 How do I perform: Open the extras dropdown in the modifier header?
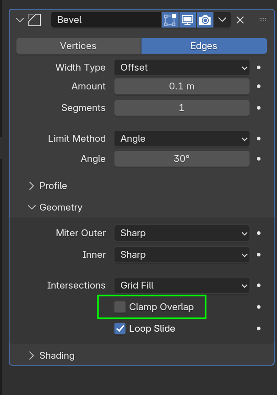coord(223,20)
